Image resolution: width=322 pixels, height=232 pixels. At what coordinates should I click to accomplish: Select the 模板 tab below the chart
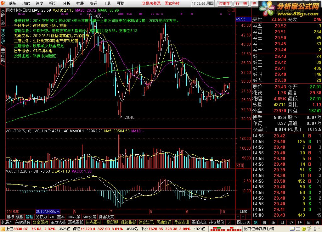pos(20,217)
